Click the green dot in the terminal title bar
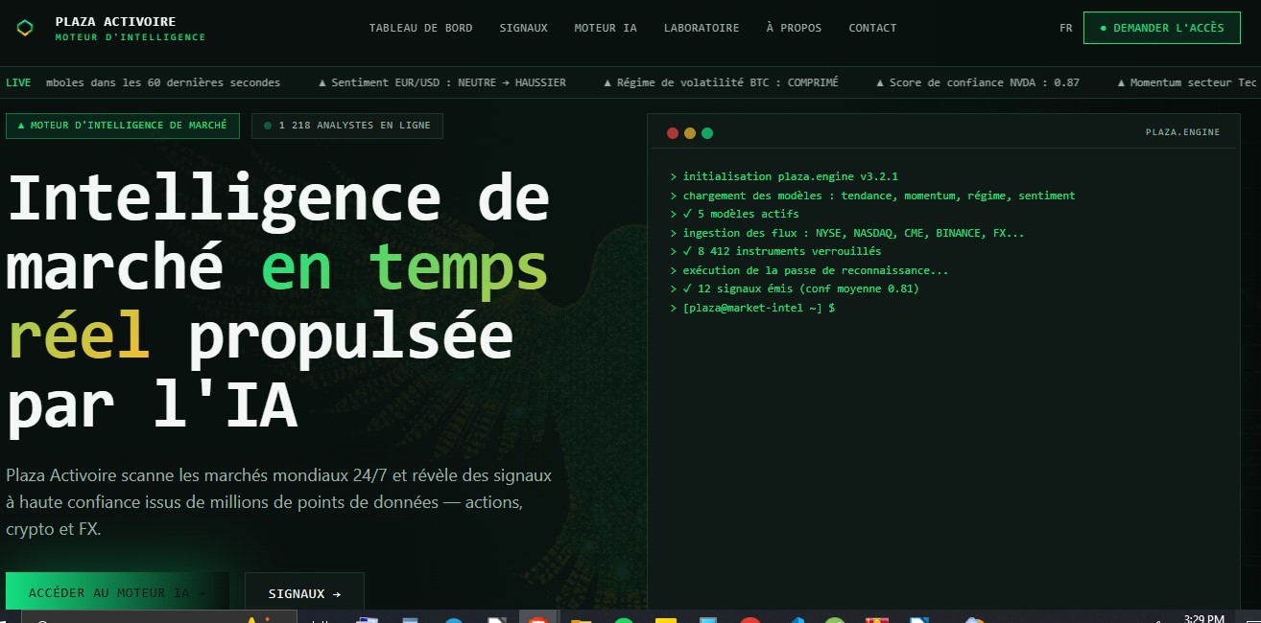The height and width of the screenshot is (623, 1261). [707, 133]
